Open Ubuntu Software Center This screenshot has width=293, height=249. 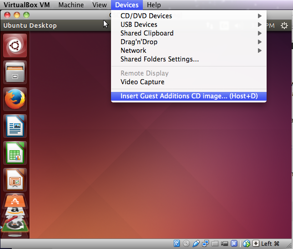[15, 200]
